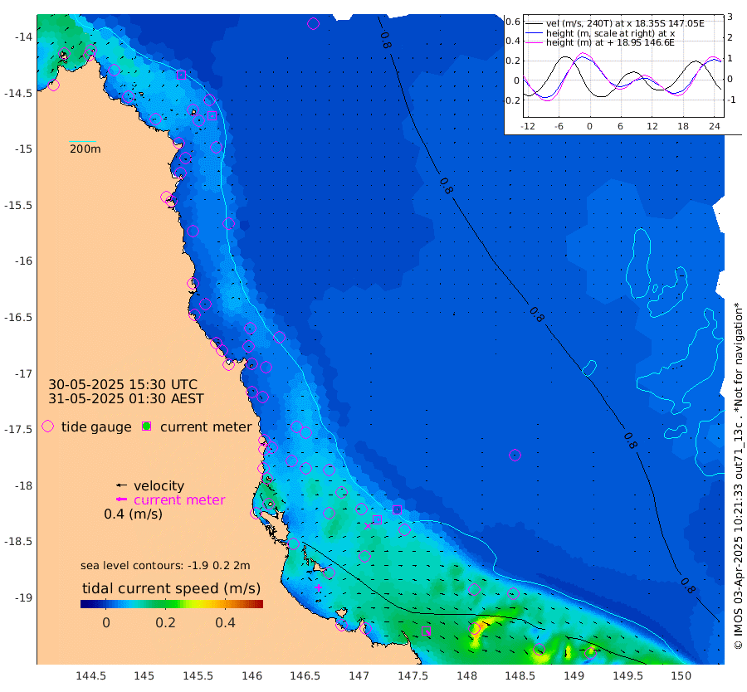747x692 pixels.
Task: Click the 'tidal current speed (m/s)' title
Action: click(x=172, y=588)
